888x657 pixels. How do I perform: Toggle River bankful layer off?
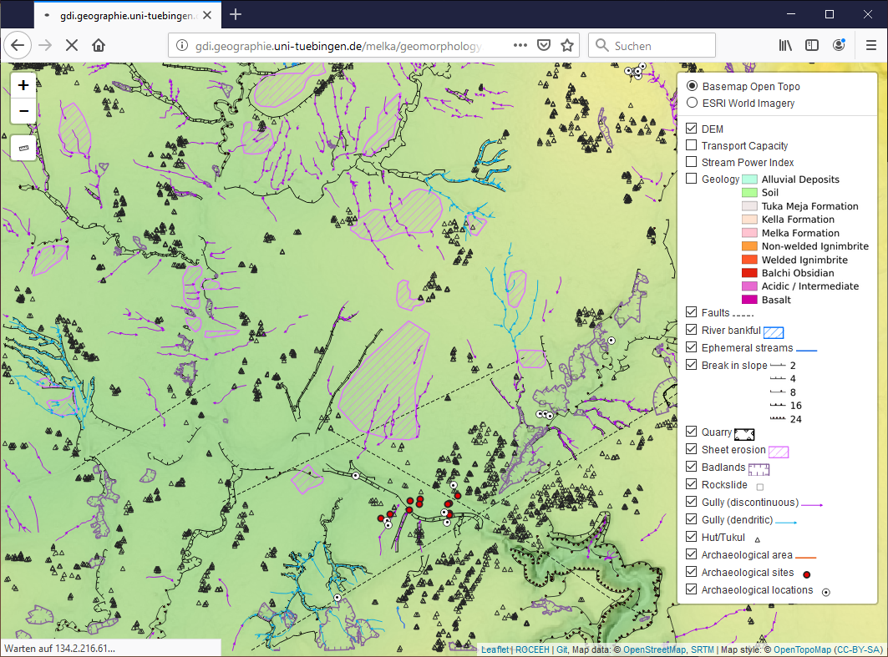tap(691, 330)
